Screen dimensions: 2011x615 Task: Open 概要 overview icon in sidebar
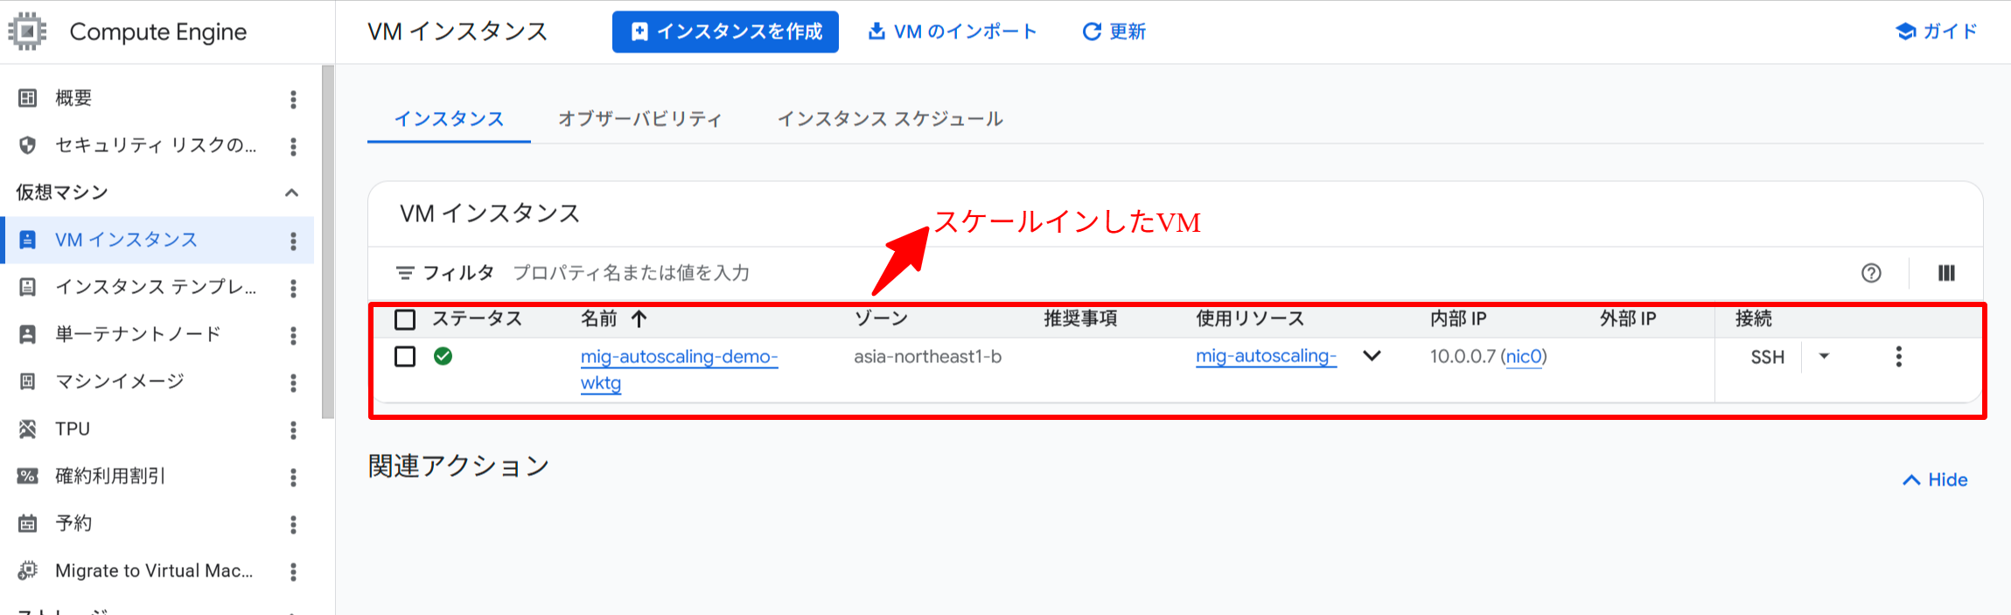pyautogui.click(x=28, y=98)
